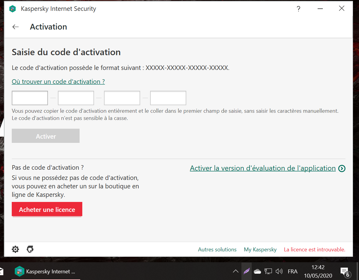Click 'Pas de code d'activation ?' text
Viewport: 359px width, 280px height.
point(48,168)
